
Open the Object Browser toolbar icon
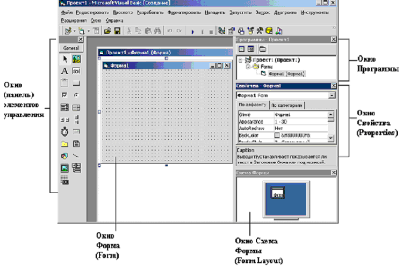(x=250, y=31)
